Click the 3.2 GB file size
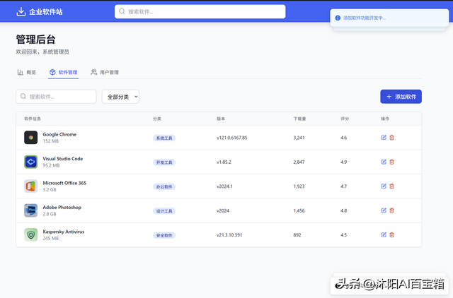 50,190
